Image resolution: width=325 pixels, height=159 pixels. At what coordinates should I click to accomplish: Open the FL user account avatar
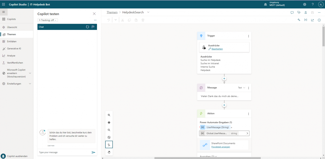(320, 4)
